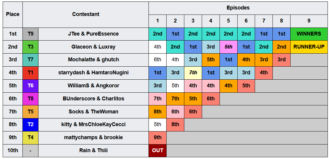This screenshot has width=329, height=159.
Task: Select the struck-through 7th yellow cell
Action: tap(193, 73)
